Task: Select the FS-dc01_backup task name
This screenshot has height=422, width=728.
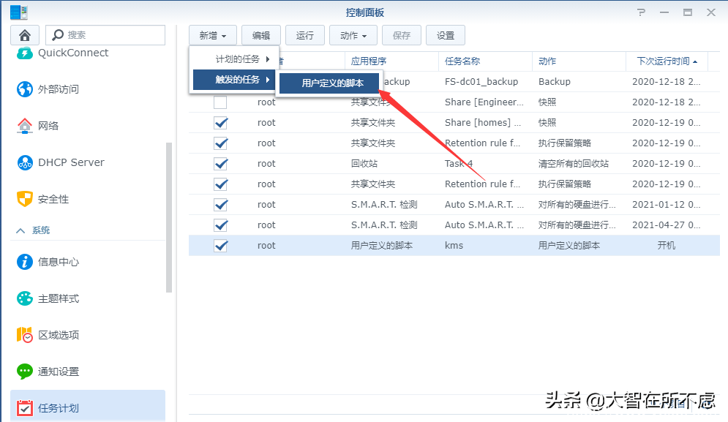Action: pyautogui.click(x=481, y=82)
